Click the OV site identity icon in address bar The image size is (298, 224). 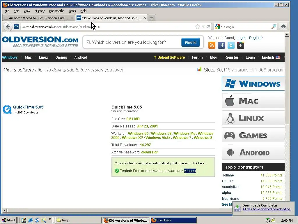[16, 27]
